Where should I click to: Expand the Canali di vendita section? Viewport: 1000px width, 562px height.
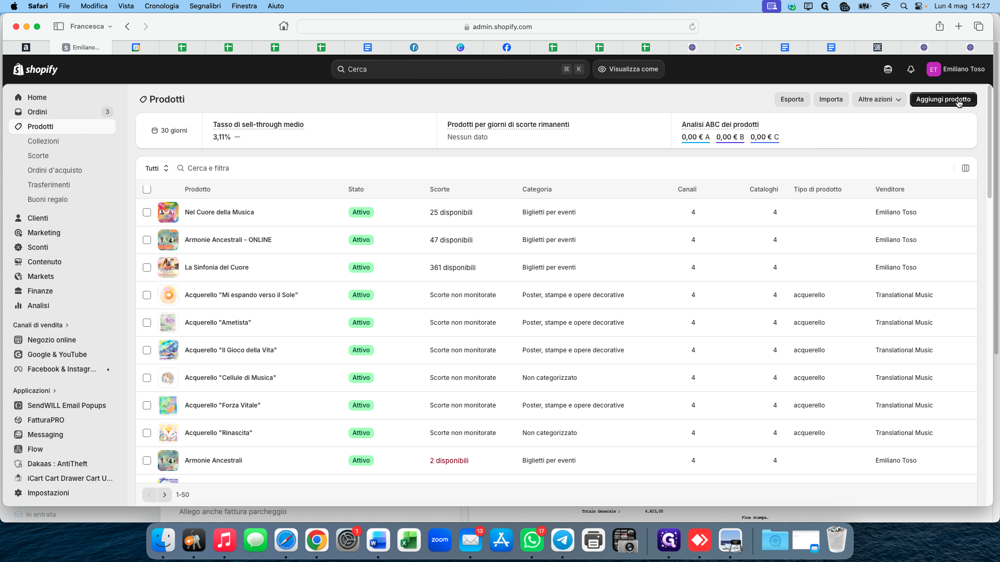41,325
